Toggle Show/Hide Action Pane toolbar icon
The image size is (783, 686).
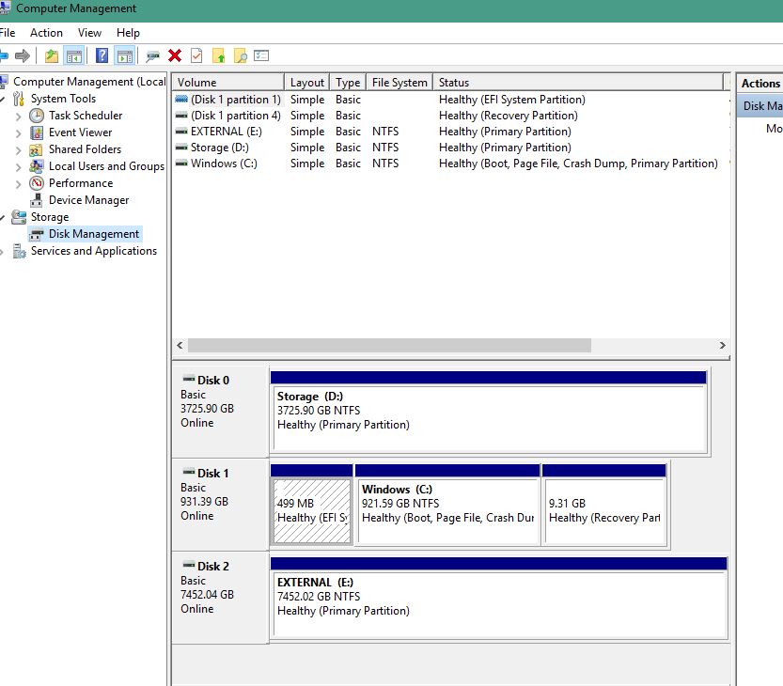click(125, 55)
